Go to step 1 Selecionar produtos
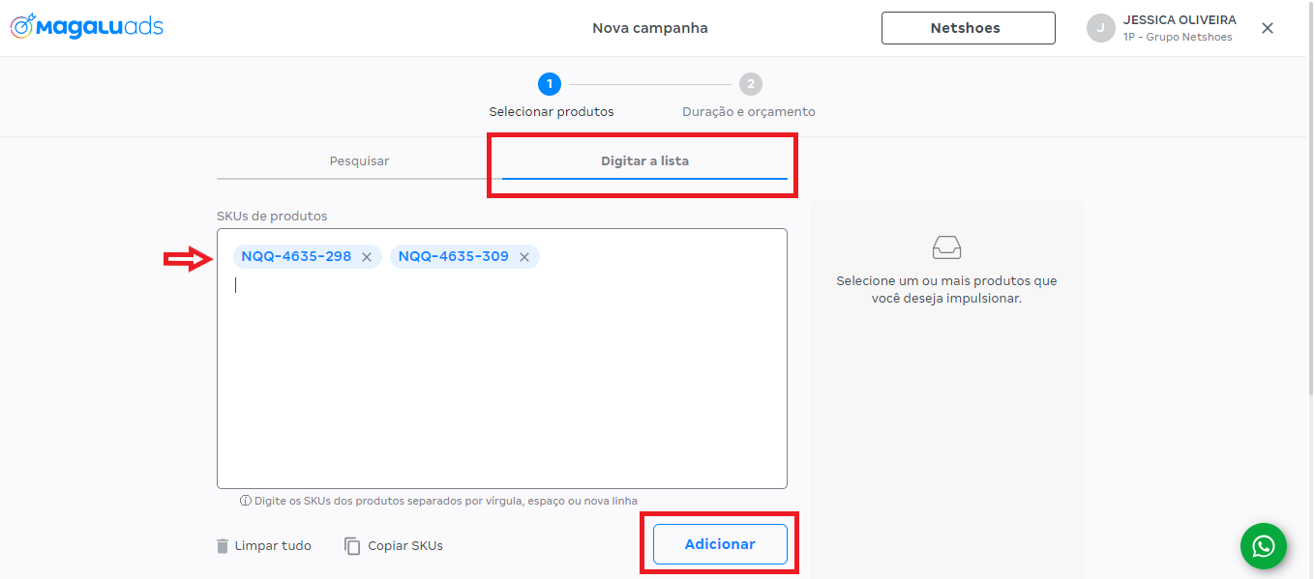Image resolution: width=1315 pixels, height=579 pixels. click(x=550, y=85)
